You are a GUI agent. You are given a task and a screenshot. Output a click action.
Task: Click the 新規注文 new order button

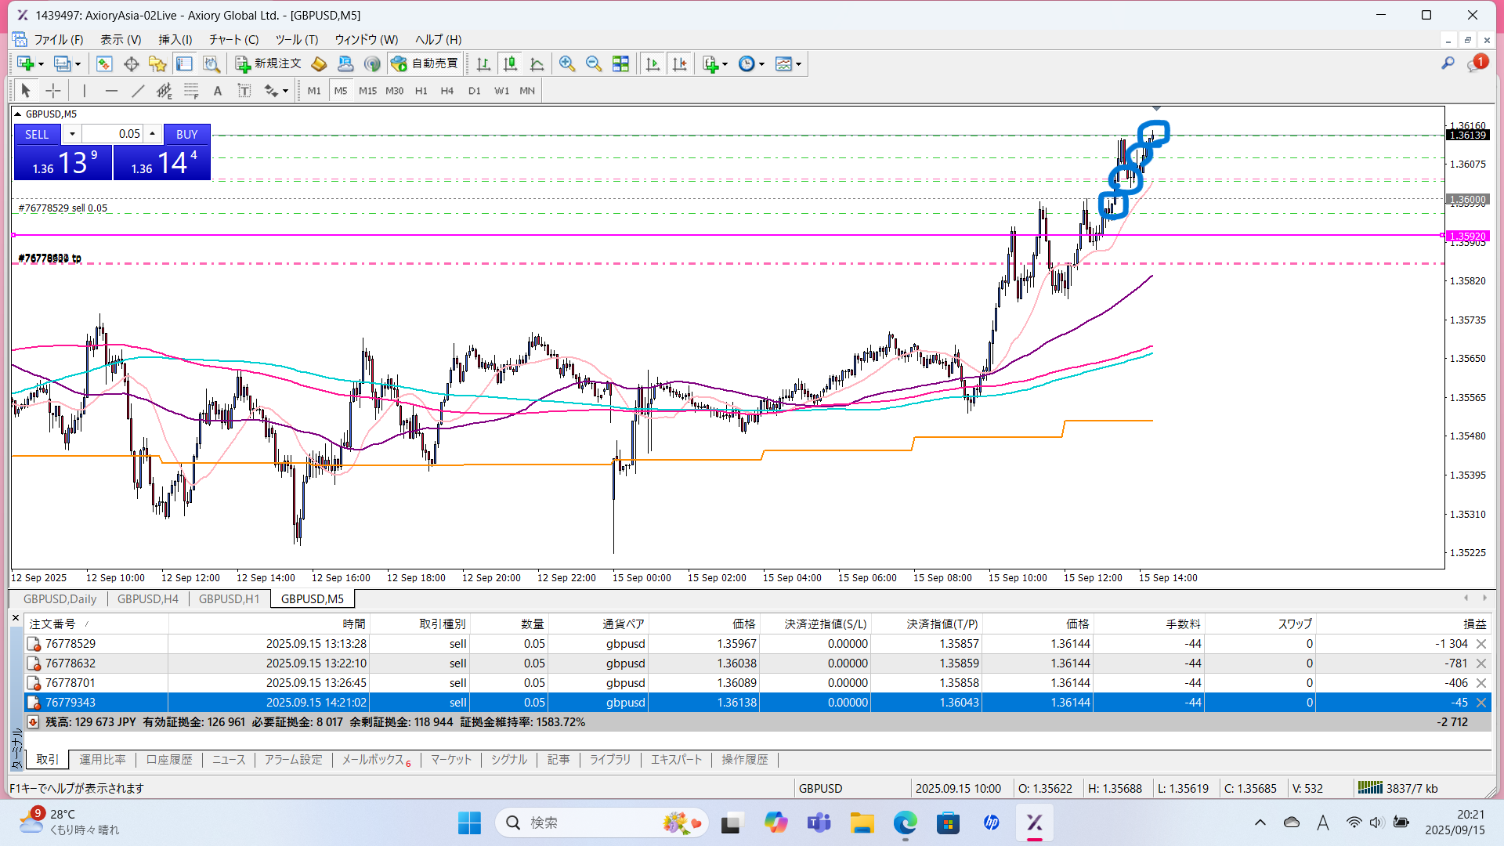point(269,64)
